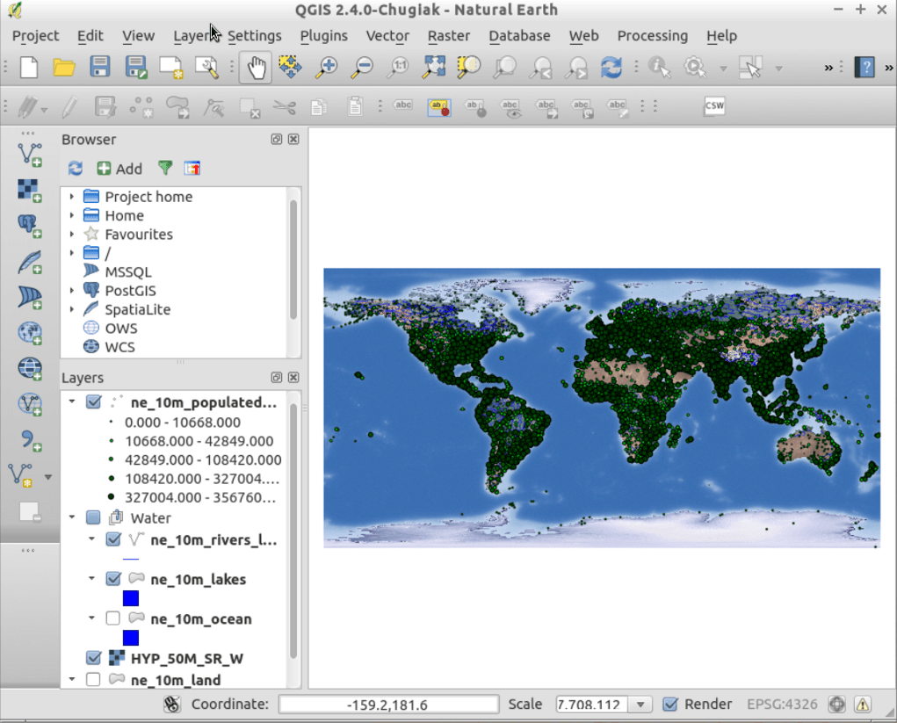Uncheck the ne_10m_lakes layer checkbox
Image resolution: width=897 pixels, height=723 pixels.
click(113, 579)
